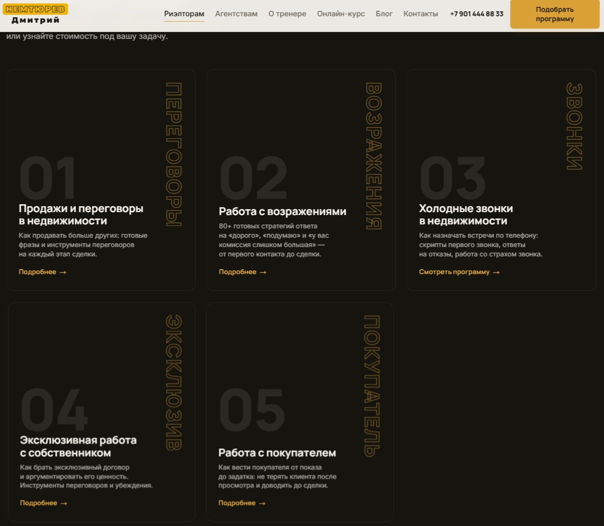This screenshot has height=526, width=604.
Task: Click the heading Эксклюзивная работа с собственником
Action: [x=78, y=446]
